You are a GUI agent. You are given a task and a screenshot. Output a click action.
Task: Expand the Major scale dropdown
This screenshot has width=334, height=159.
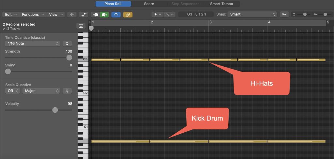[41, 91]
